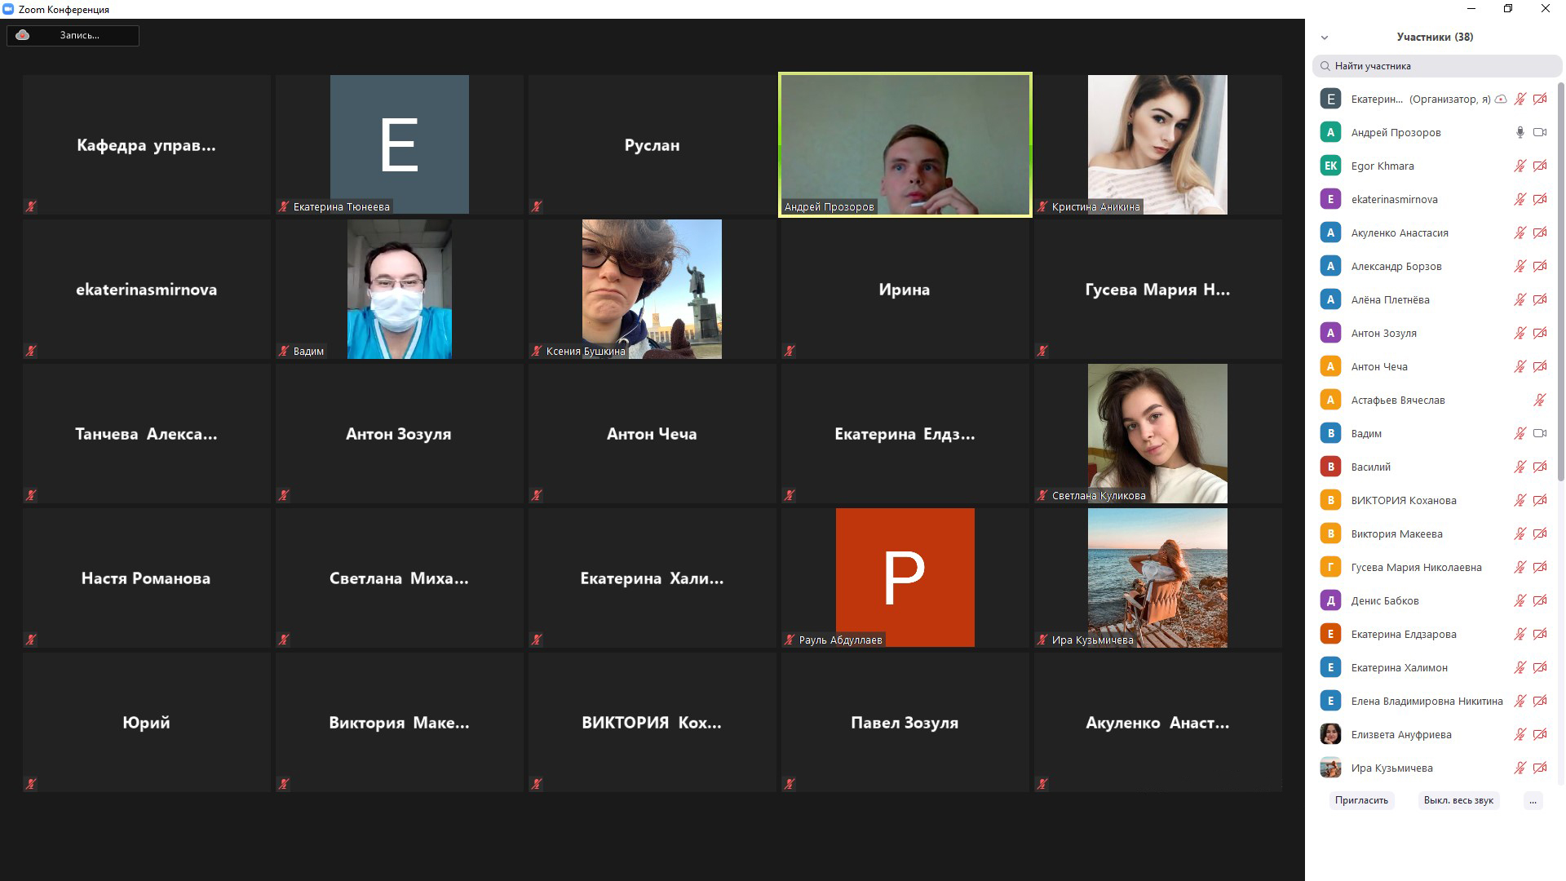Click camera-off icon for Виктория Макеева in list
The height and width of the screenshot is (881, 1566).
point(1540,533)
